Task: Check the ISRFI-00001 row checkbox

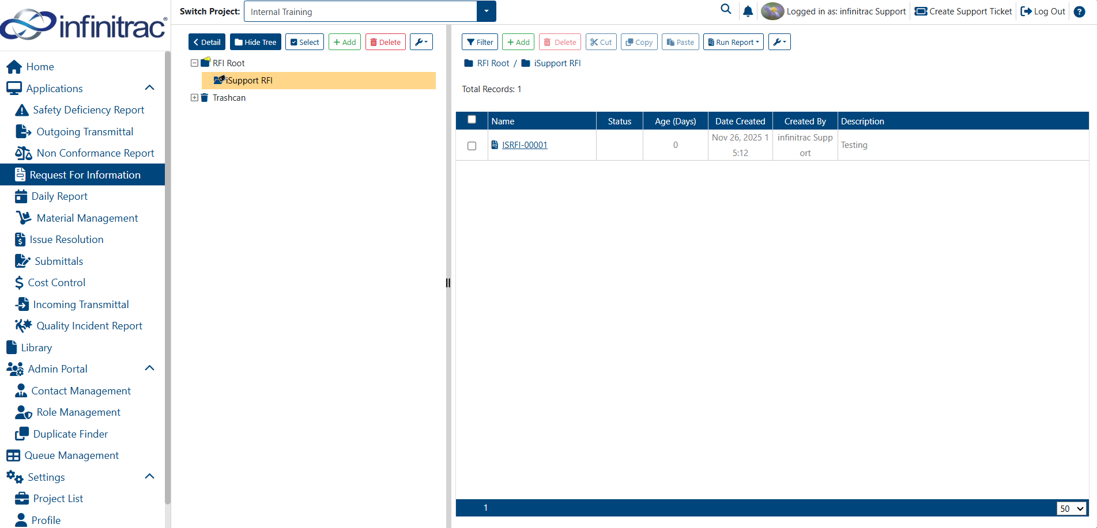Action: pos(472,146)
